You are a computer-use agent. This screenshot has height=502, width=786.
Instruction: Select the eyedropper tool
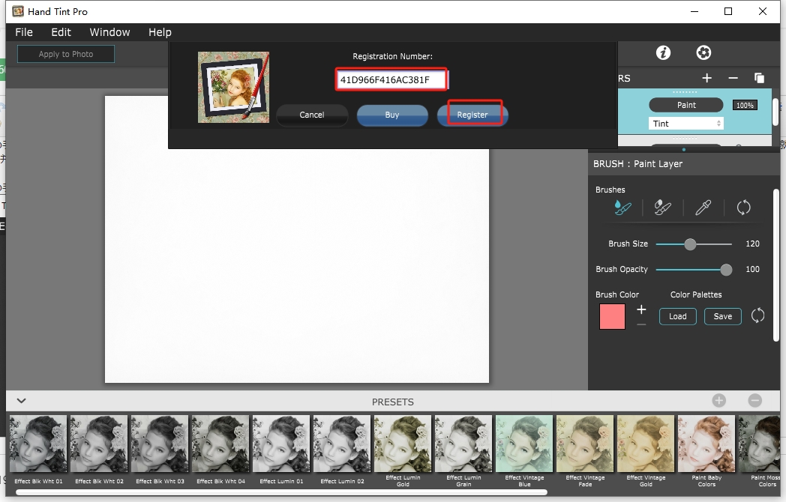pyautogui.click(x=703, y=208)
